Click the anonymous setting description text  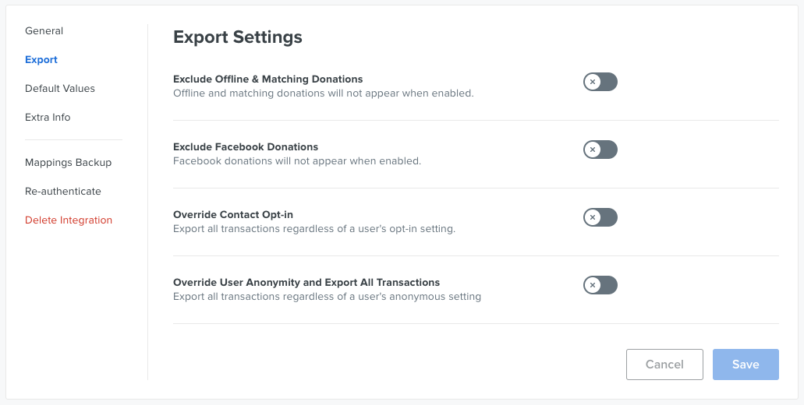[x=327, y=297]
